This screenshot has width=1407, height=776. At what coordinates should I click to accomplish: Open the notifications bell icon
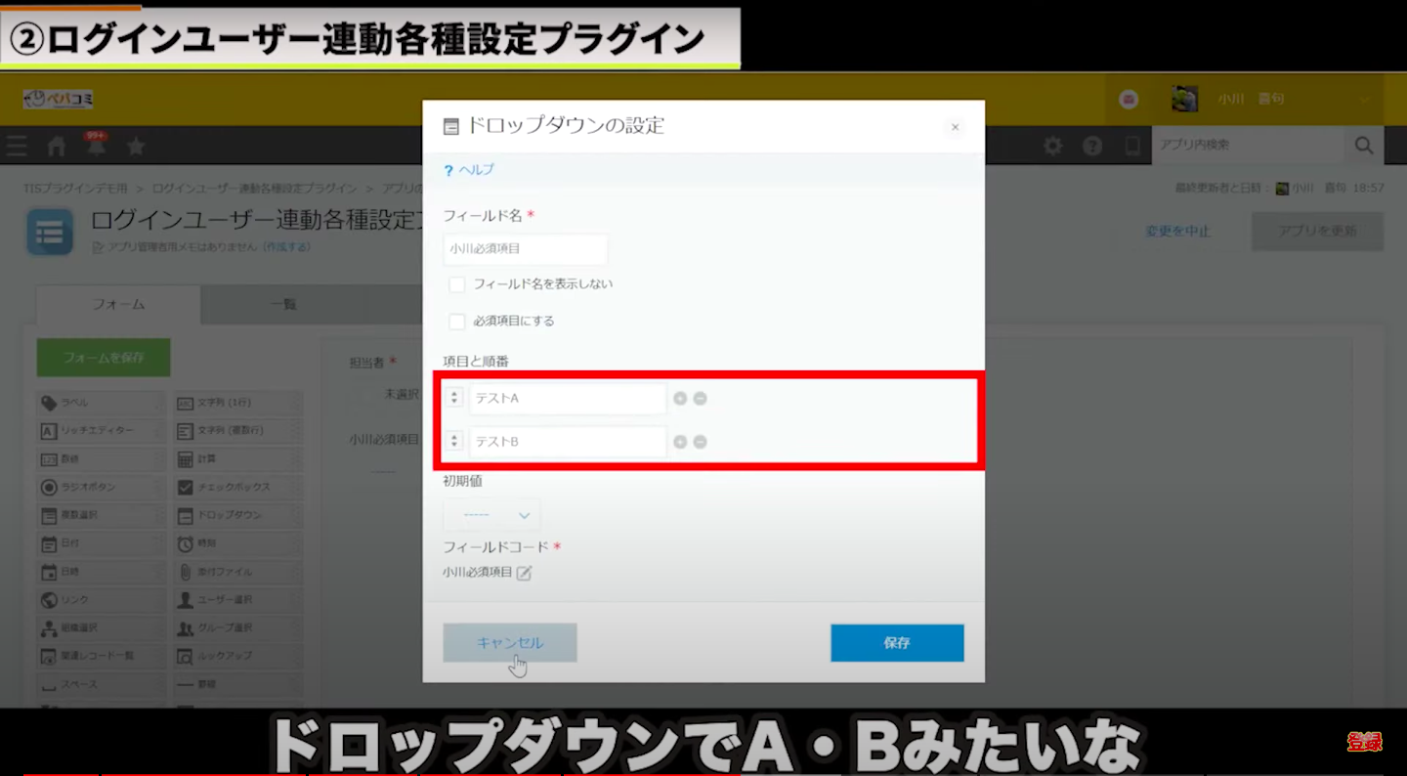coord(96,147)
